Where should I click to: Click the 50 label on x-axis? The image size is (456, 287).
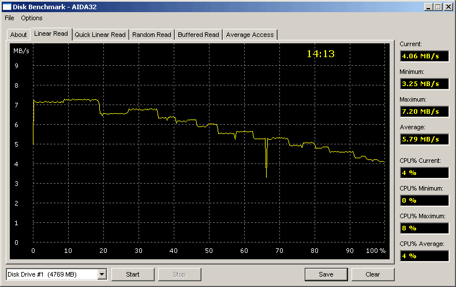coord(209,251)
